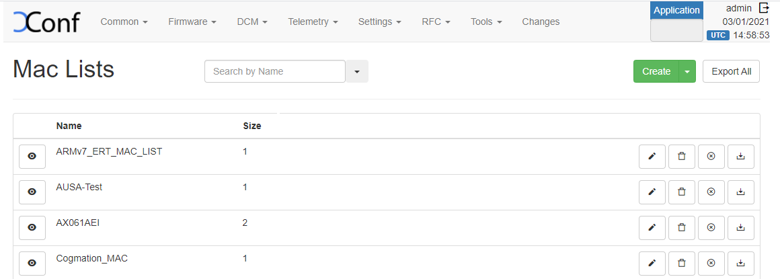View ARMv7_ERT_MAC_LIST with the eye button
780x279 pixels.
[x=32, y=157]
